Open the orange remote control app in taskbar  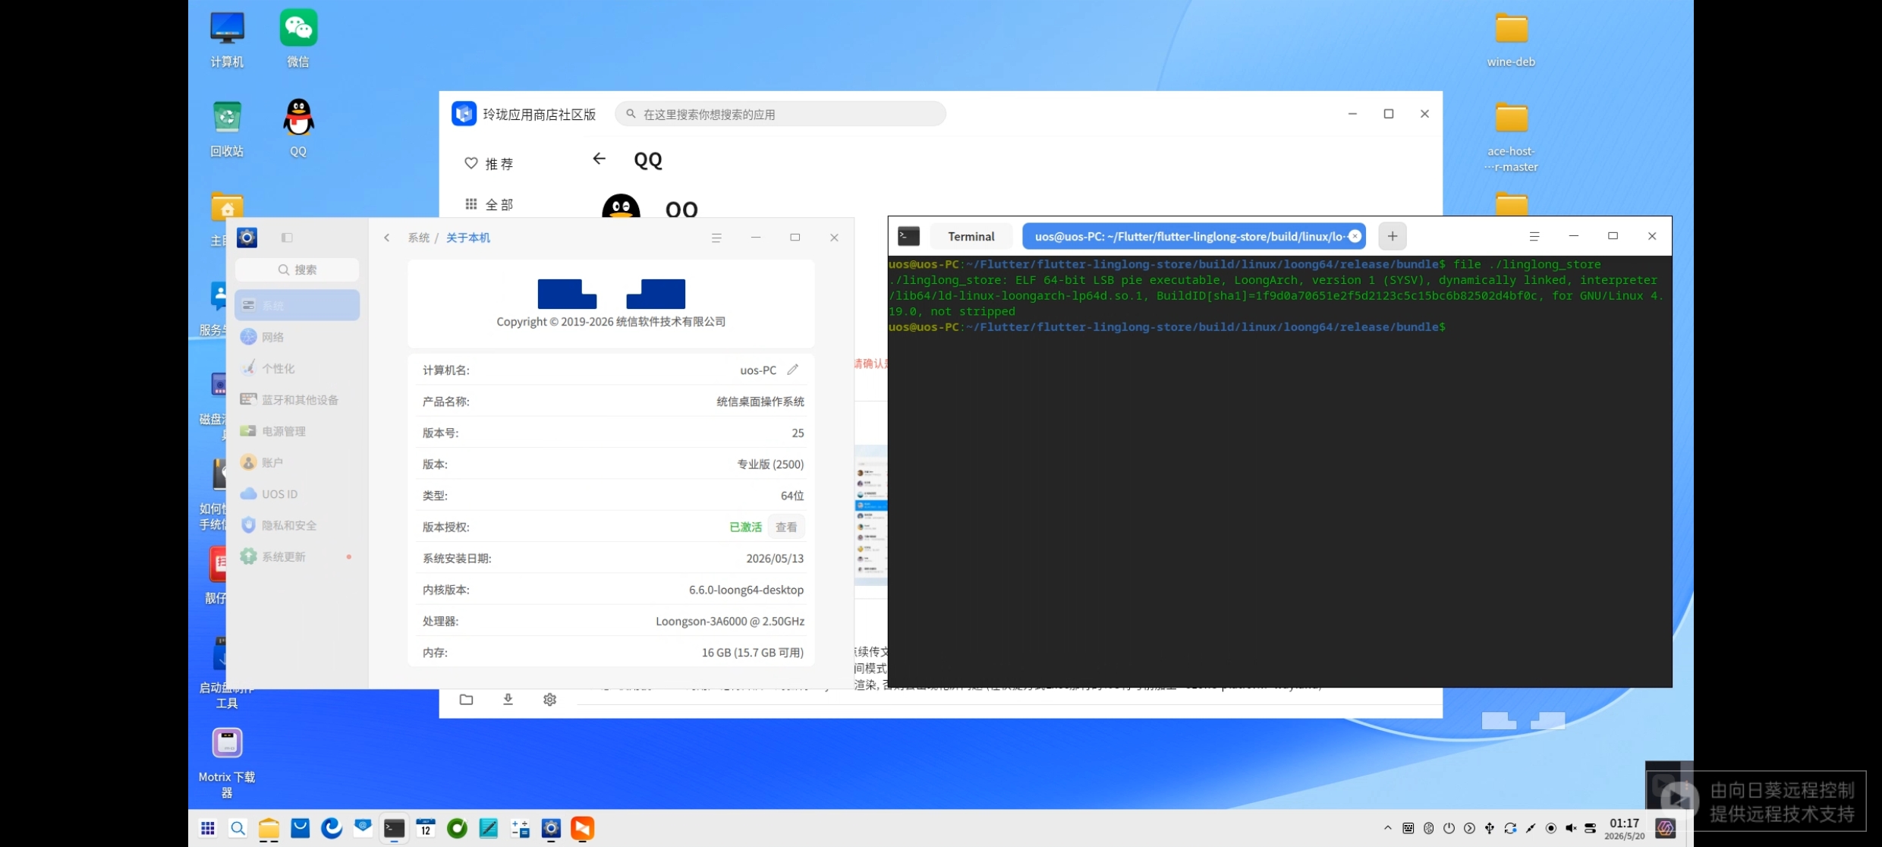[583, 828]
